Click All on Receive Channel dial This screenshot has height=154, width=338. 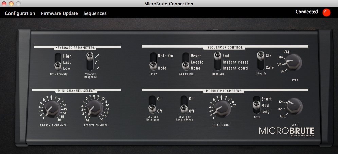(x=87, y=120)
